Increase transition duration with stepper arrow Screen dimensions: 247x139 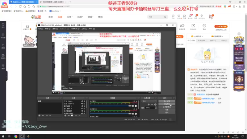[156, 107]
